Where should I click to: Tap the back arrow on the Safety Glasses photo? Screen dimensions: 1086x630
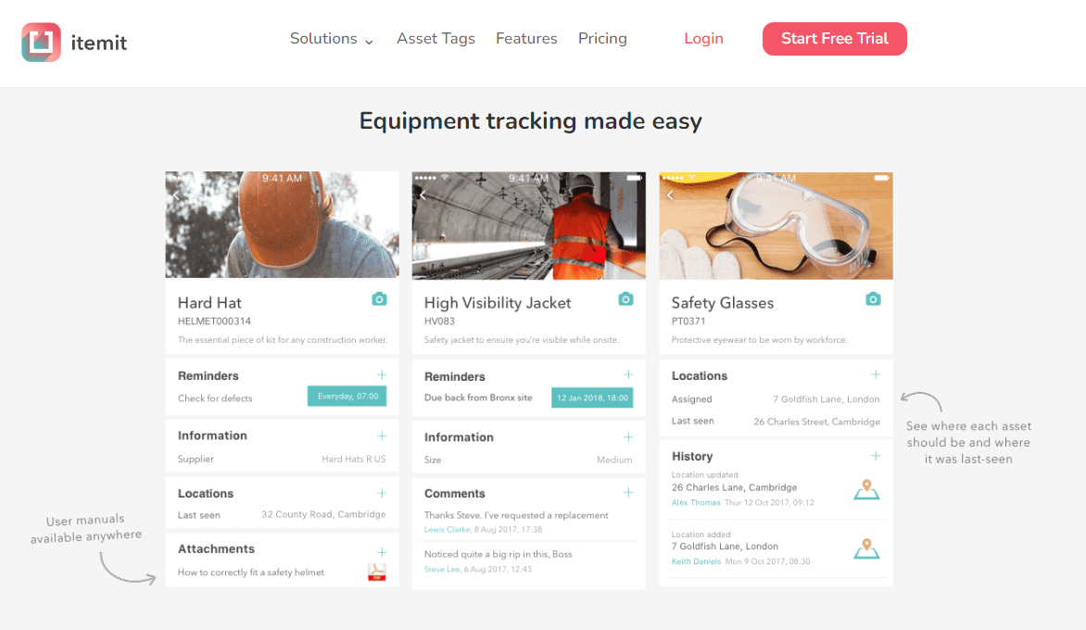click(x=670, y=195)
